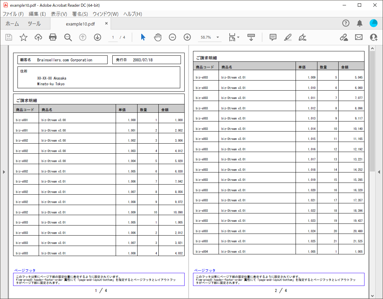
Task: Click the issue date 2003/07/18
Action: coord(143,60)
